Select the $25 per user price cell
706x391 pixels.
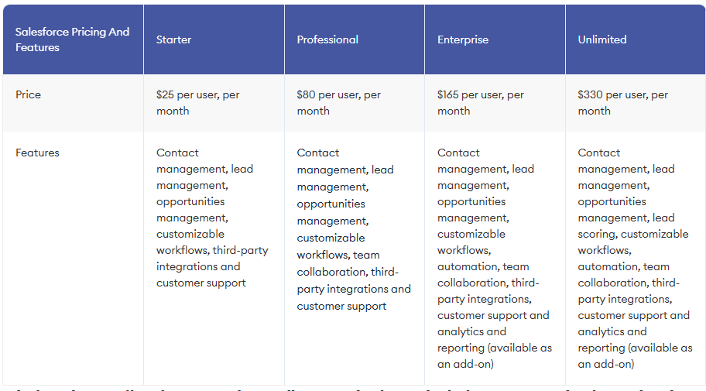197,102
